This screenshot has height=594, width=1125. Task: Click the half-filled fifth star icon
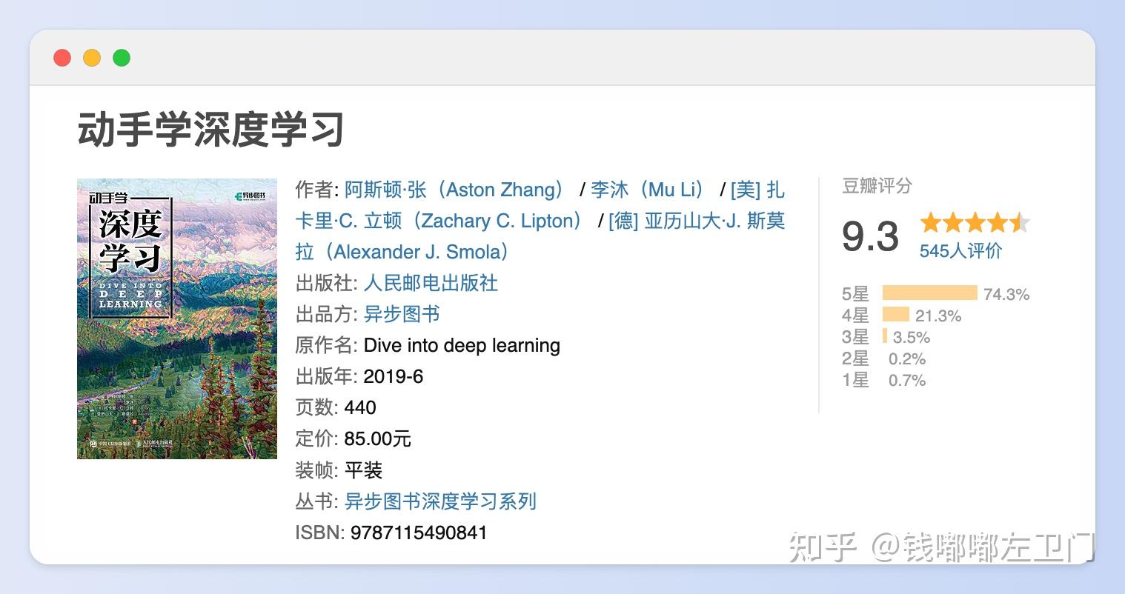(x=1021, y=223)
